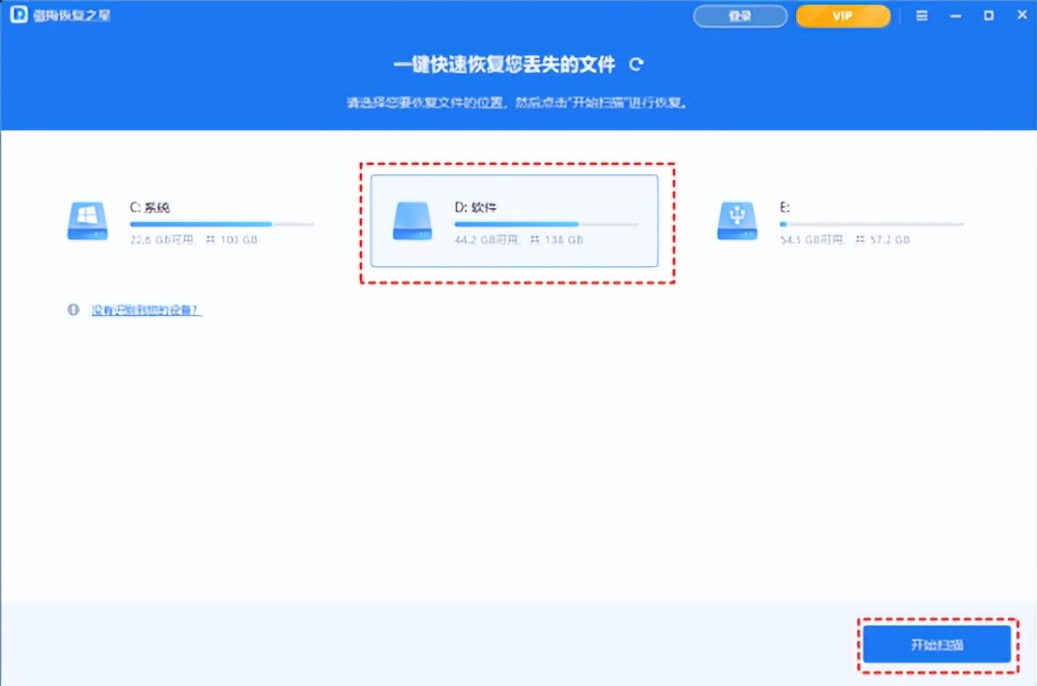
Task: Click the E: removable USB drive icon
Action: (736, 222)
